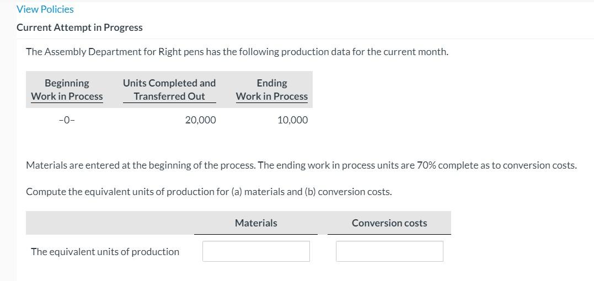The width and height of the screenshot is (594, 281).
Task: Select the -0- beginning work in process value
Action: [x=67, y=120]
